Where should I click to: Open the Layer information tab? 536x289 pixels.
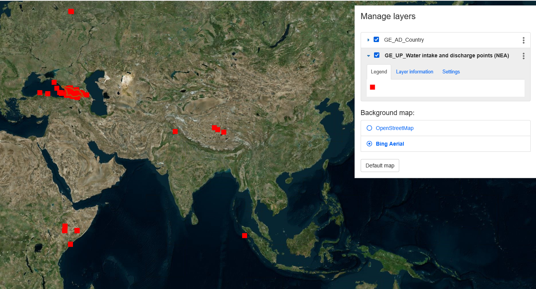coord(415,72)
